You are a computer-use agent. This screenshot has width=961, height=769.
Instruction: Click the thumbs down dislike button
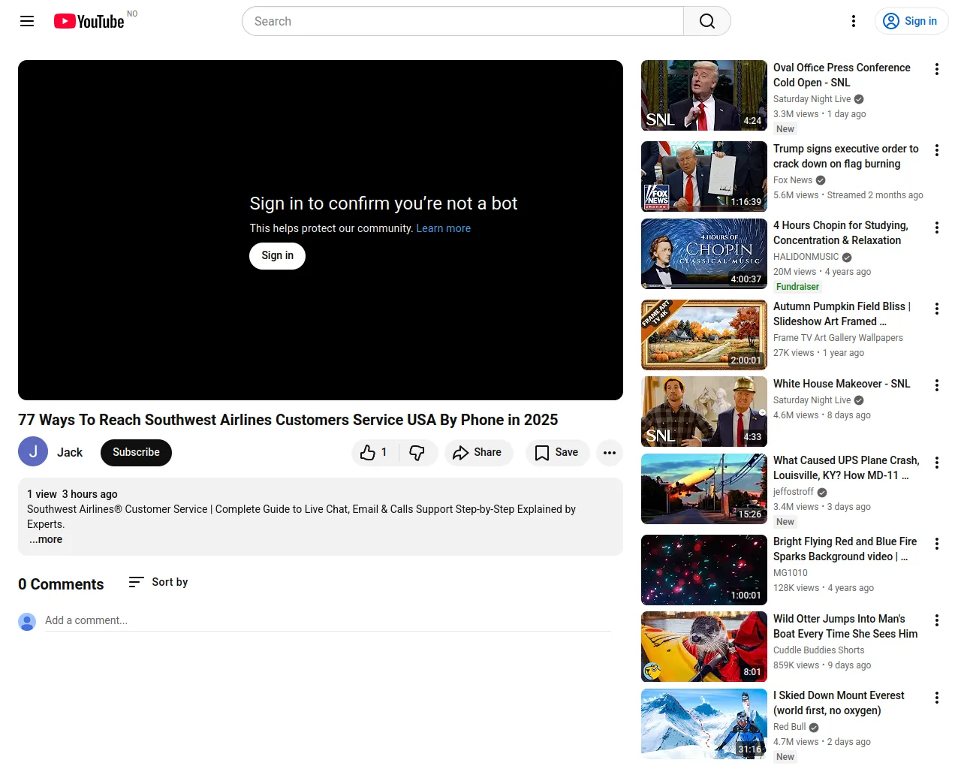click(417, 452)
